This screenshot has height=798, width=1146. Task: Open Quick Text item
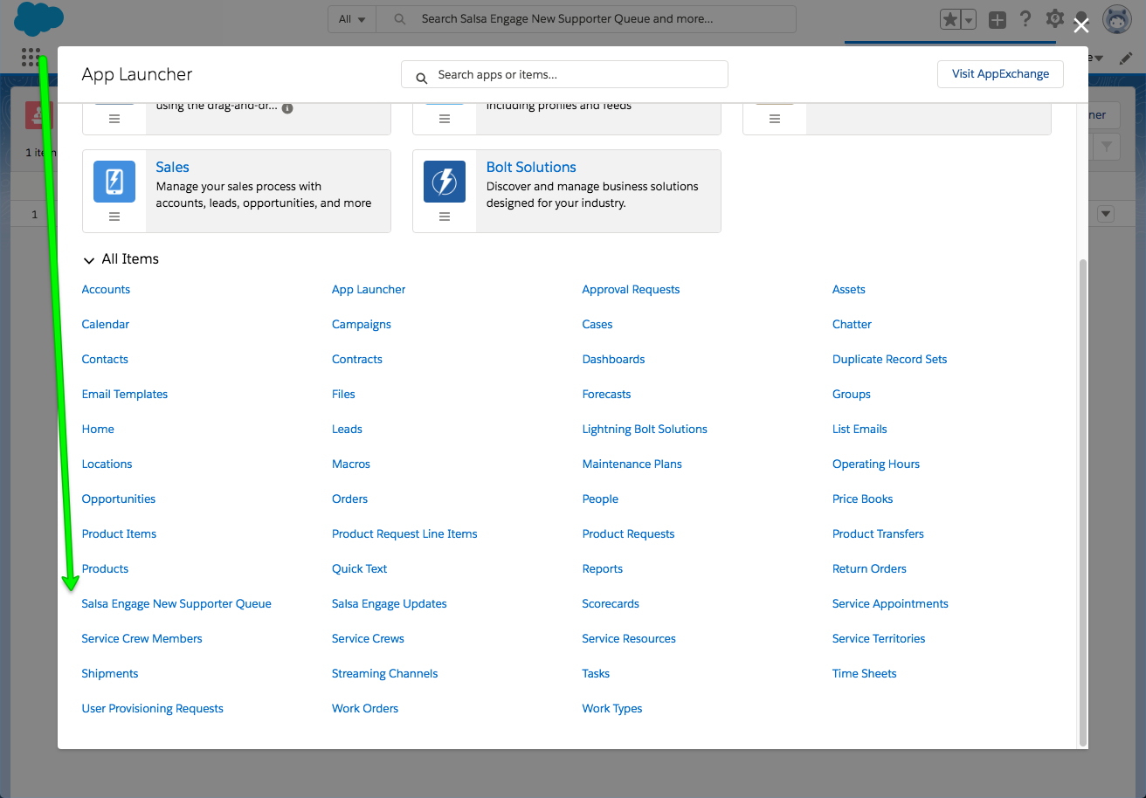tap(359, 568)
